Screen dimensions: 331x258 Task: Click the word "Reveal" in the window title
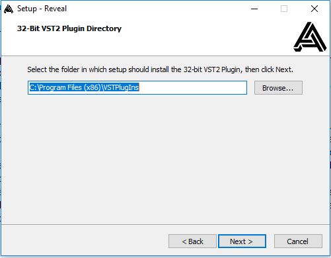point(55,9)
